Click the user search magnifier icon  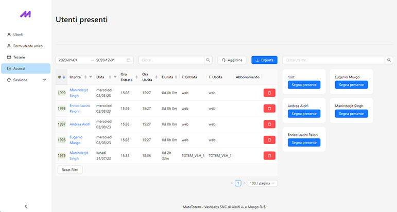click(389, 60)
